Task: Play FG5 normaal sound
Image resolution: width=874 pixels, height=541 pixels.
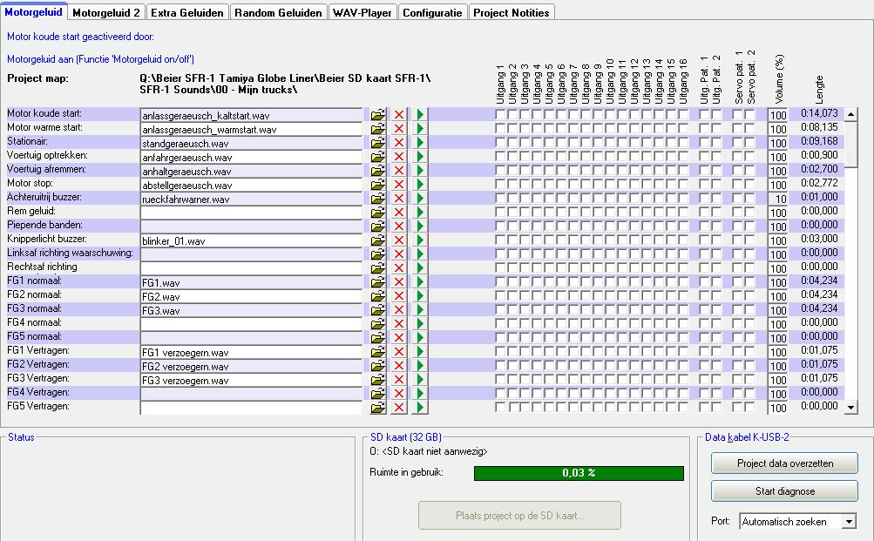Action: pos(420,338)
